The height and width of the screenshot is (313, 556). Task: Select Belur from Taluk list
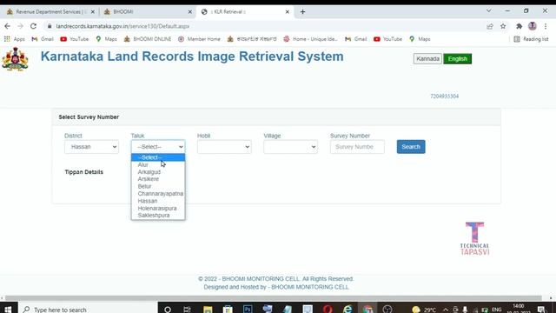pyautogui.click(x=158, y=186)
